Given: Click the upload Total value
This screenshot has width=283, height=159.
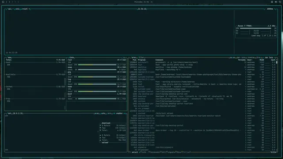Looking at the screenshot, I should point(122,140).
